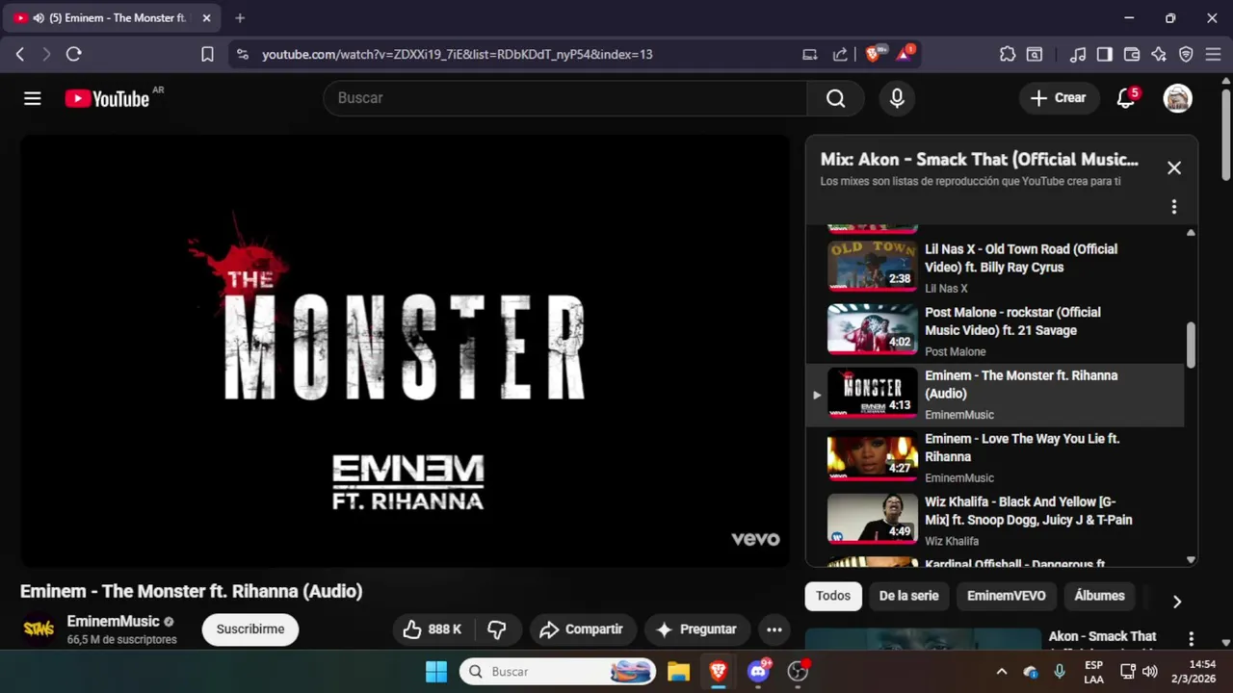Open options for Akon Smack That suggestion
Image resolution: width=1233 pixels, height=693 pixels.
pos(1191,639)
